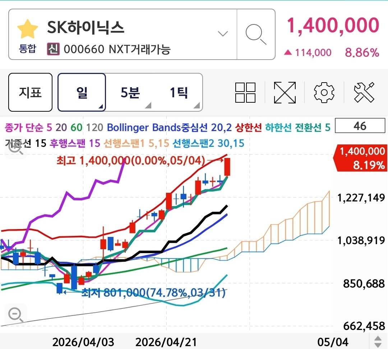Screen dimensions: 388x349
Task: Toggle the favorite star for SK하이닉스
Action: 27,29
